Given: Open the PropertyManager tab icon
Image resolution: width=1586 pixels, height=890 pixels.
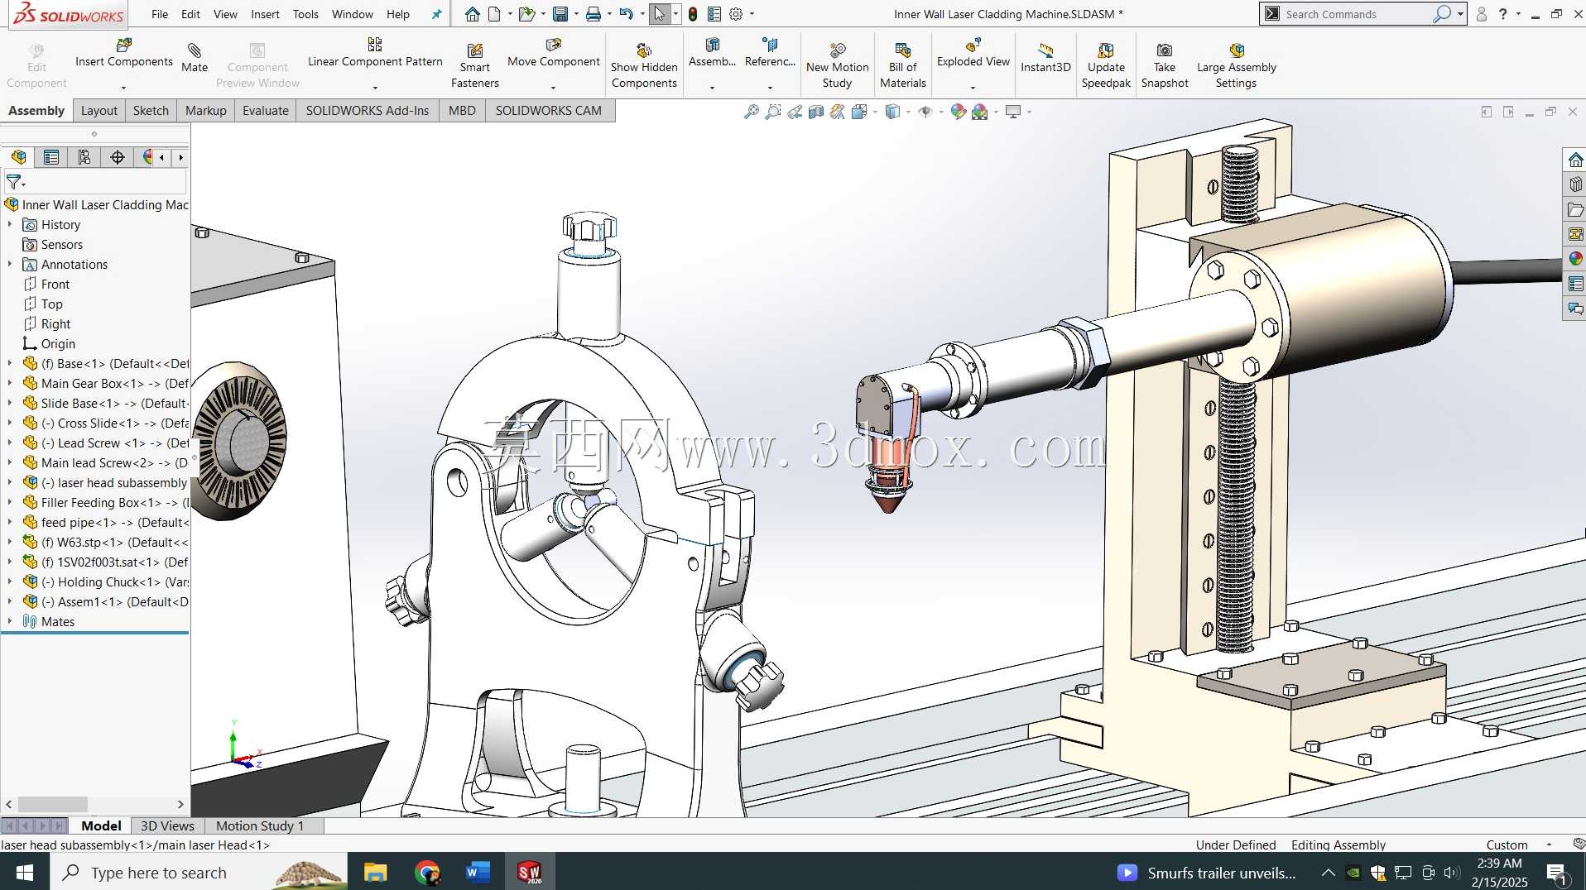Looking at the screenshot, I should (x=51, y=157).
